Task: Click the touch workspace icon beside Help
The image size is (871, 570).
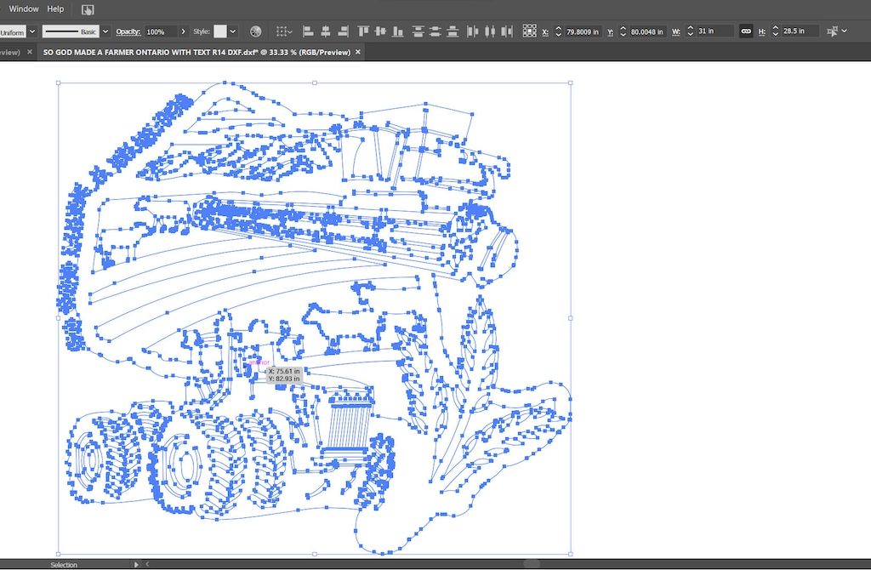Action: tap(88, 9)
